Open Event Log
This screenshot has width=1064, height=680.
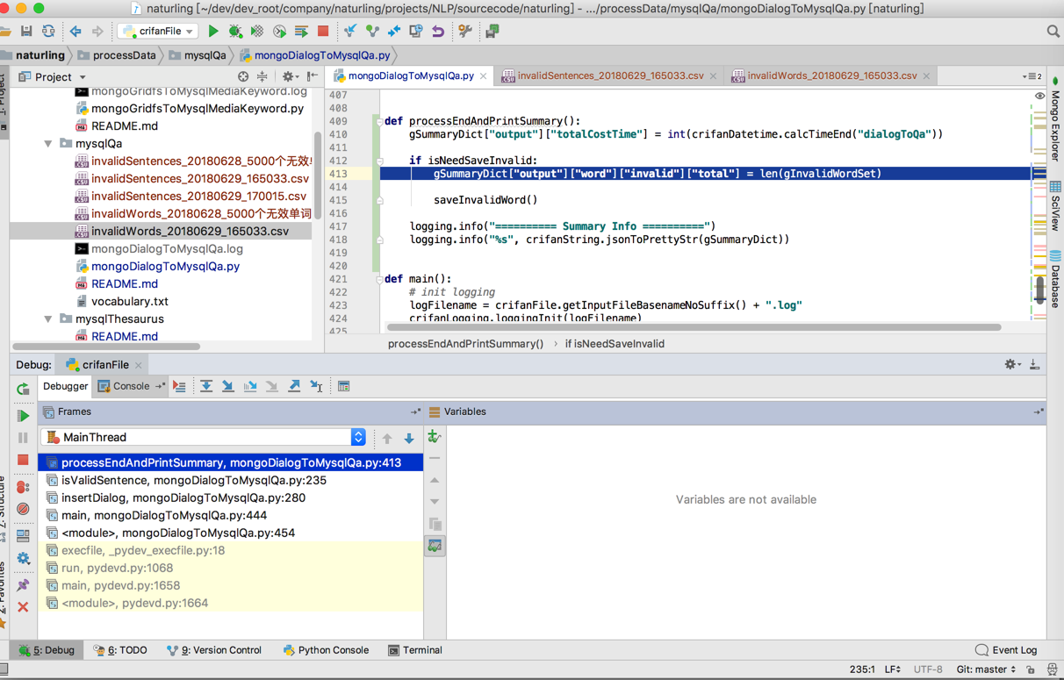[1006, 650]
